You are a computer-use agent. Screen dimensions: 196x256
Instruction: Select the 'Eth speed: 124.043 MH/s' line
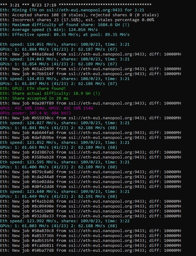[65, 59]
